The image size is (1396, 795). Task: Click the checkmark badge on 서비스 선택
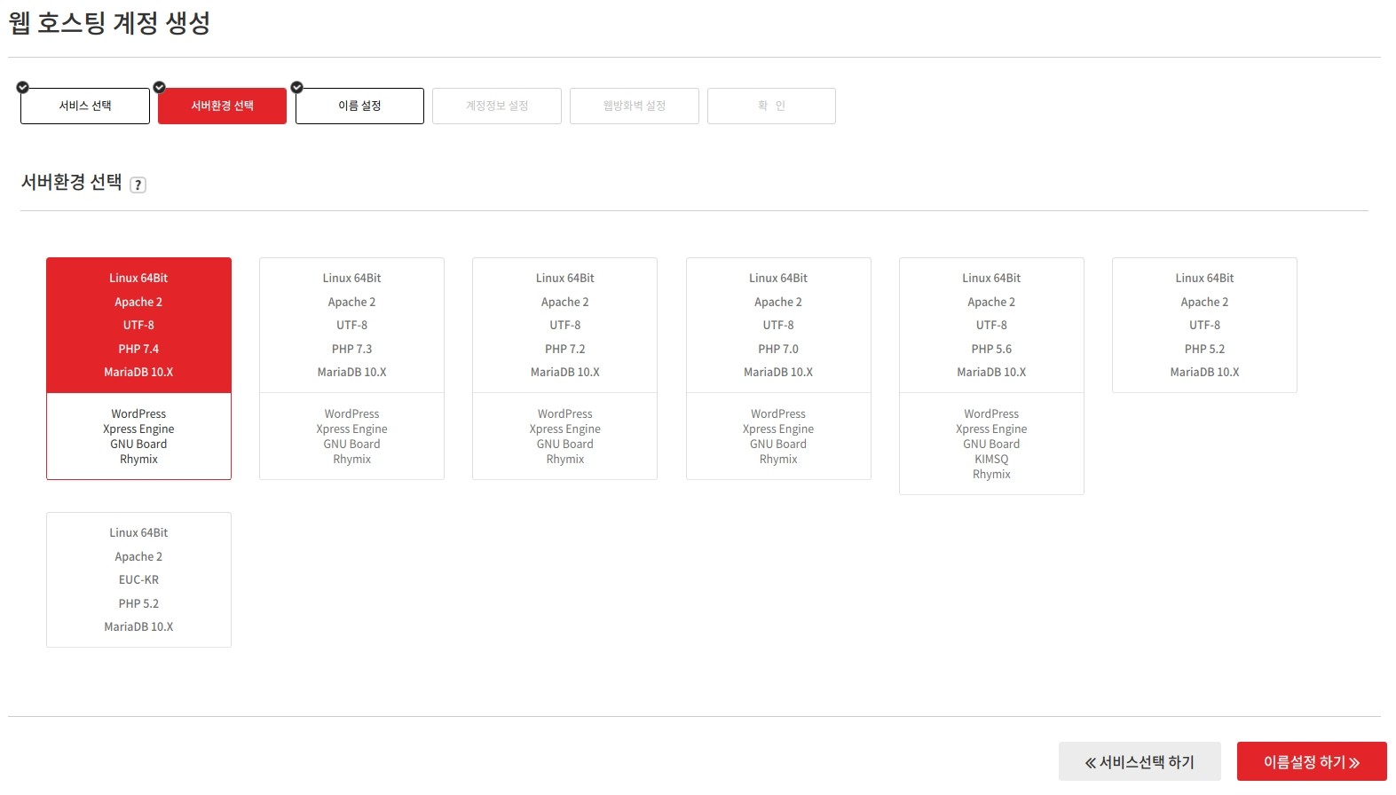23,87
